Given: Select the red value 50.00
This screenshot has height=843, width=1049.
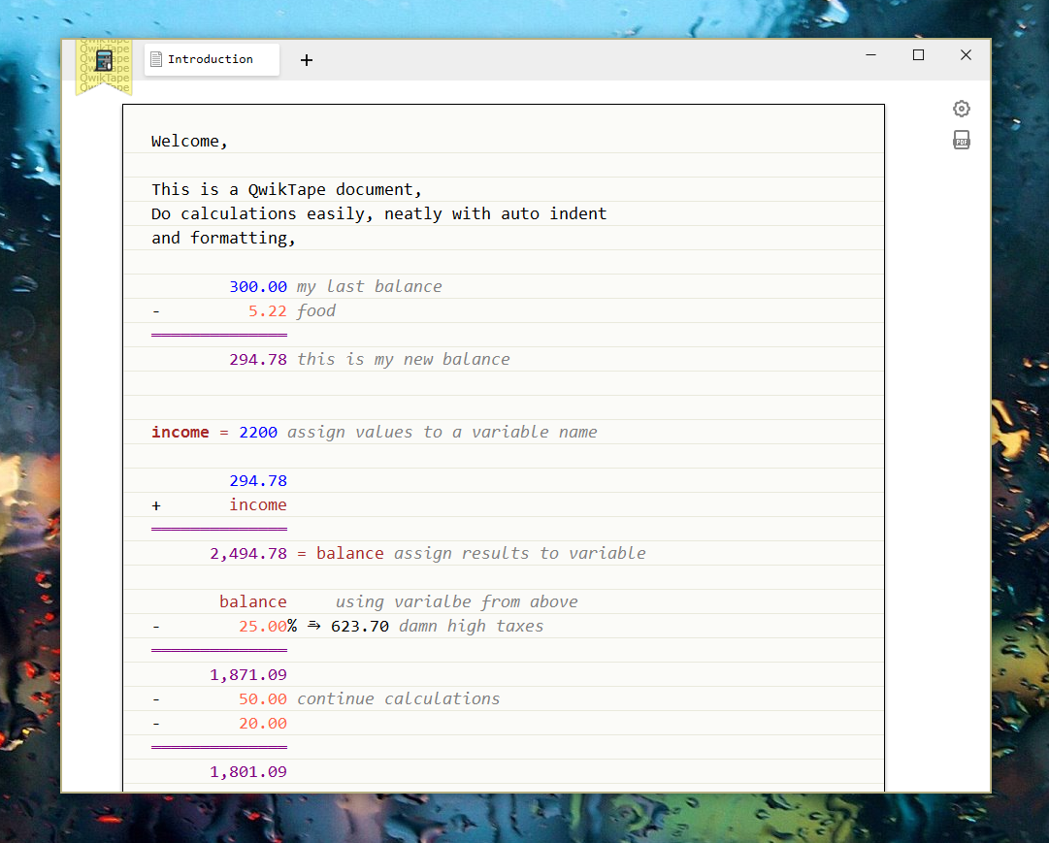Looking at the screenshot, I should click(x=263, y=699).
